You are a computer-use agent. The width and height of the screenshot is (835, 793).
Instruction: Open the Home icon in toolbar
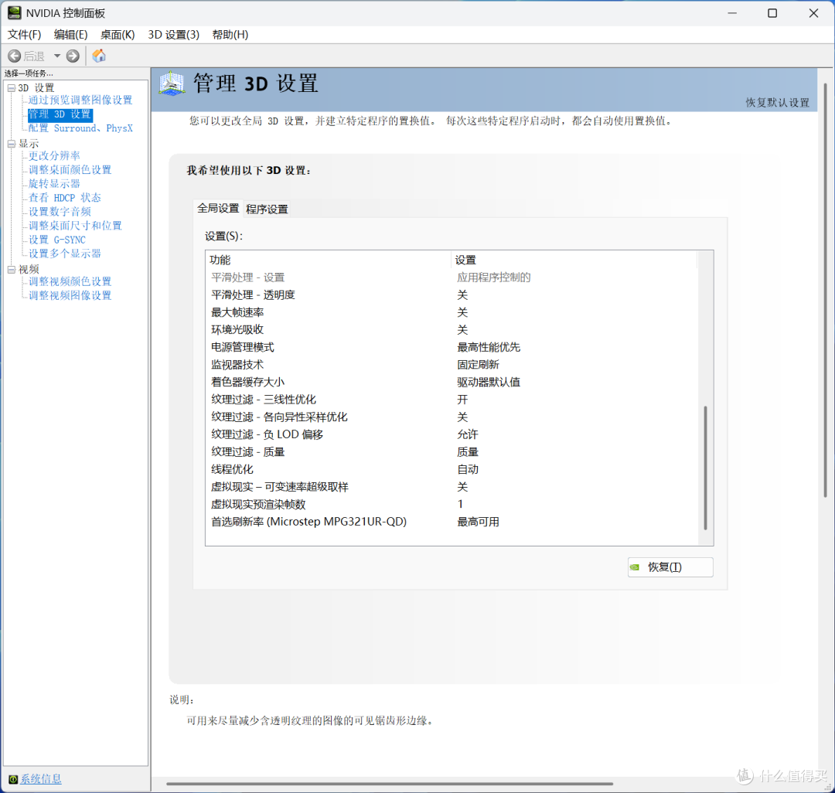tap(99, 56)
